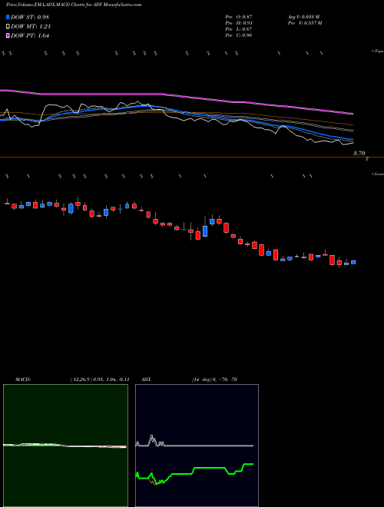This screenshot has width=384, height=507.
Task: Click the ADX '(14 day) 0, +70, -70' text
Action: [x=214, y=379]
